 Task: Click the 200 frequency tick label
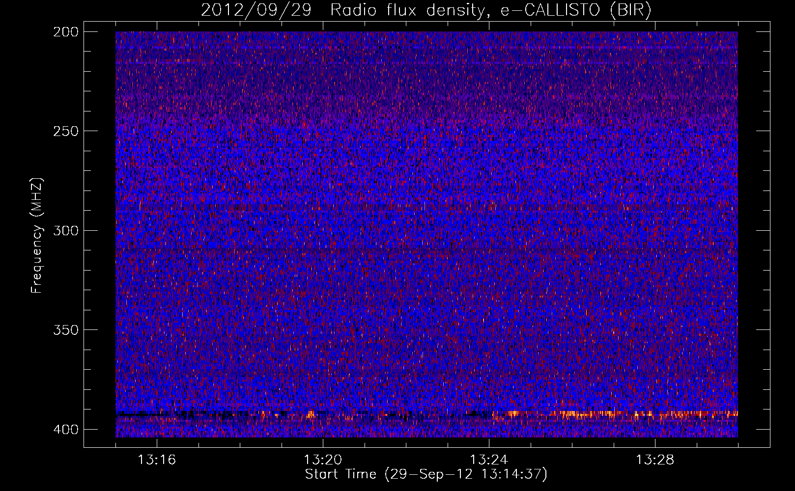click(x=65, y=32)
